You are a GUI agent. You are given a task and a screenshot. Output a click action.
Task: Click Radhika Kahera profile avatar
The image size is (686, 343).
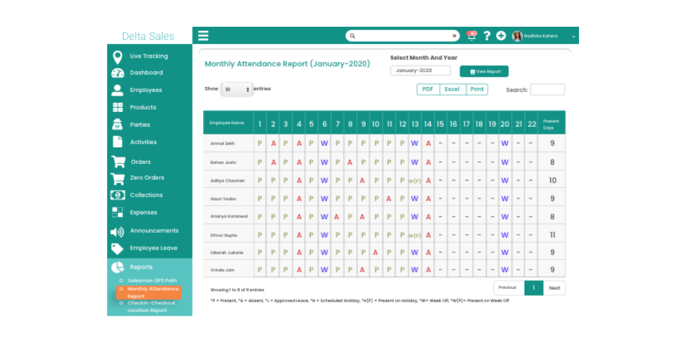[517, 36]
